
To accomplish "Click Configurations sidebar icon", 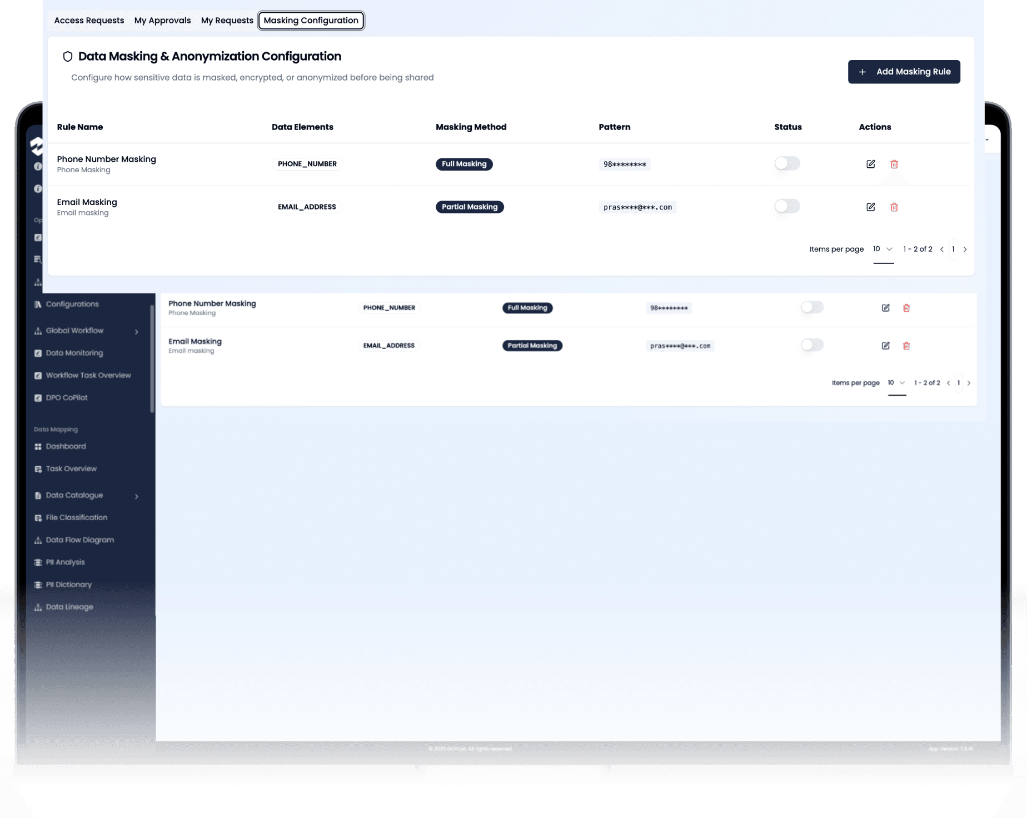I will 38,304.
